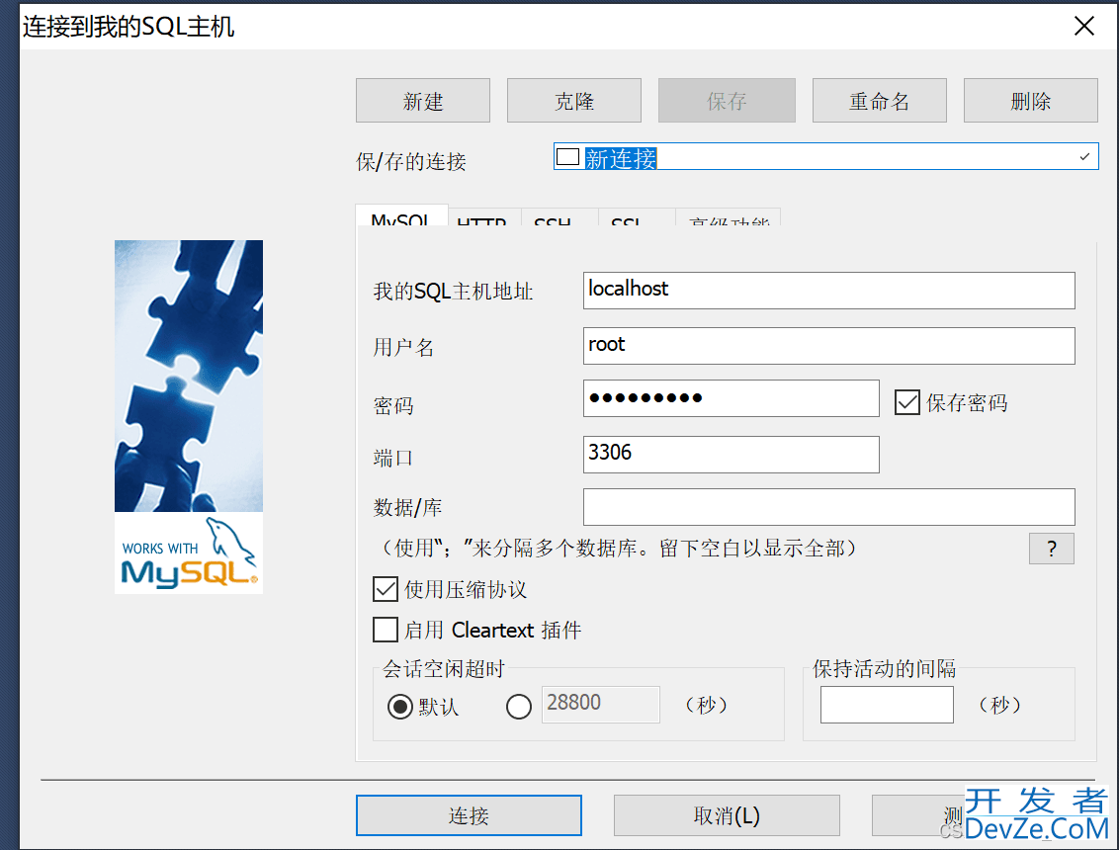Open the saved connections dropdown
This screenshot has width=1119, height=850.
click(x=1084, y=157)
